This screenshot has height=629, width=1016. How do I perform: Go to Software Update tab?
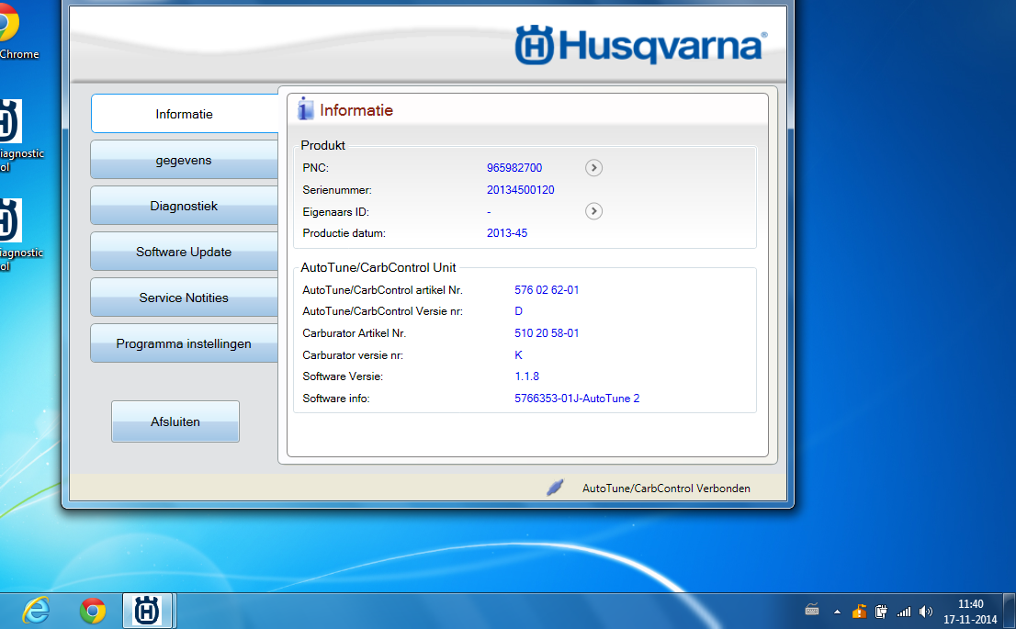click(x=184, y=252)
